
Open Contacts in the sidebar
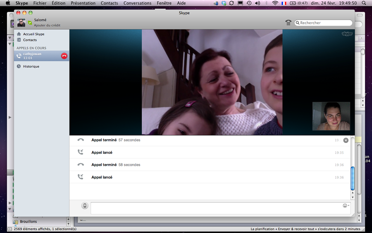[30, 40]
